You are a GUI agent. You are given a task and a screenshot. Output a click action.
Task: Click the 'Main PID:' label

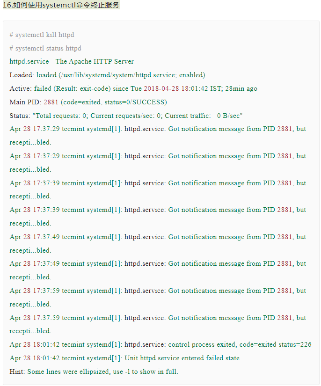pyautogui.click(x=25, y=102)
